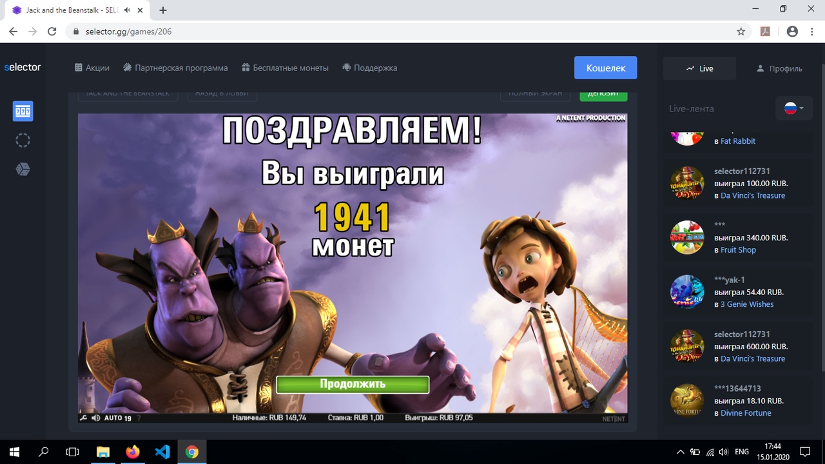Open Поддержка support page
Image resolution: width=825 pixels, height=464 pixels.
[x=369, y=68]
